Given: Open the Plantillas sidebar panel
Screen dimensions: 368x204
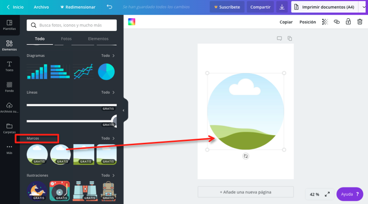Looking at the screenshot, I should 10,25.
